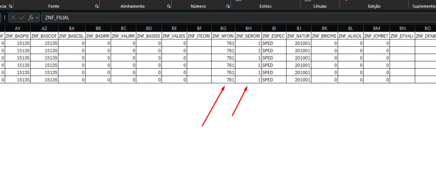Select the ZNF_NATUR header cell
This screenshot has width=436, height=176.
[x=298, y=36]
